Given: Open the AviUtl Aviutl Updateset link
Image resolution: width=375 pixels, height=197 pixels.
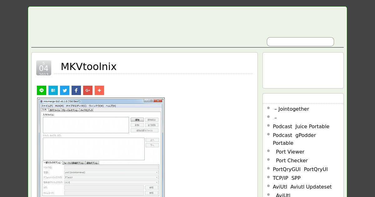Looking at the screenshot, I should 302,187.
